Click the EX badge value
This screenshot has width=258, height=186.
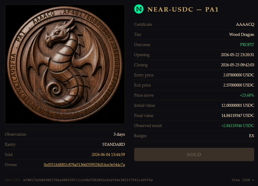[252, 136]
